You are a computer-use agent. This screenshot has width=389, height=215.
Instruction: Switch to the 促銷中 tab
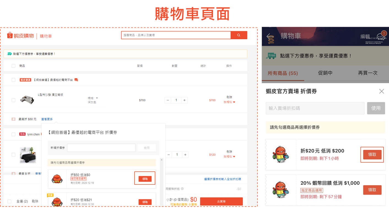pos(325,73)
